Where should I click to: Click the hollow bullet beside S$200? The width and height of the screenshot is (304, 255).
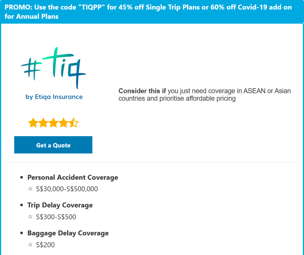[x=30, y=245]
